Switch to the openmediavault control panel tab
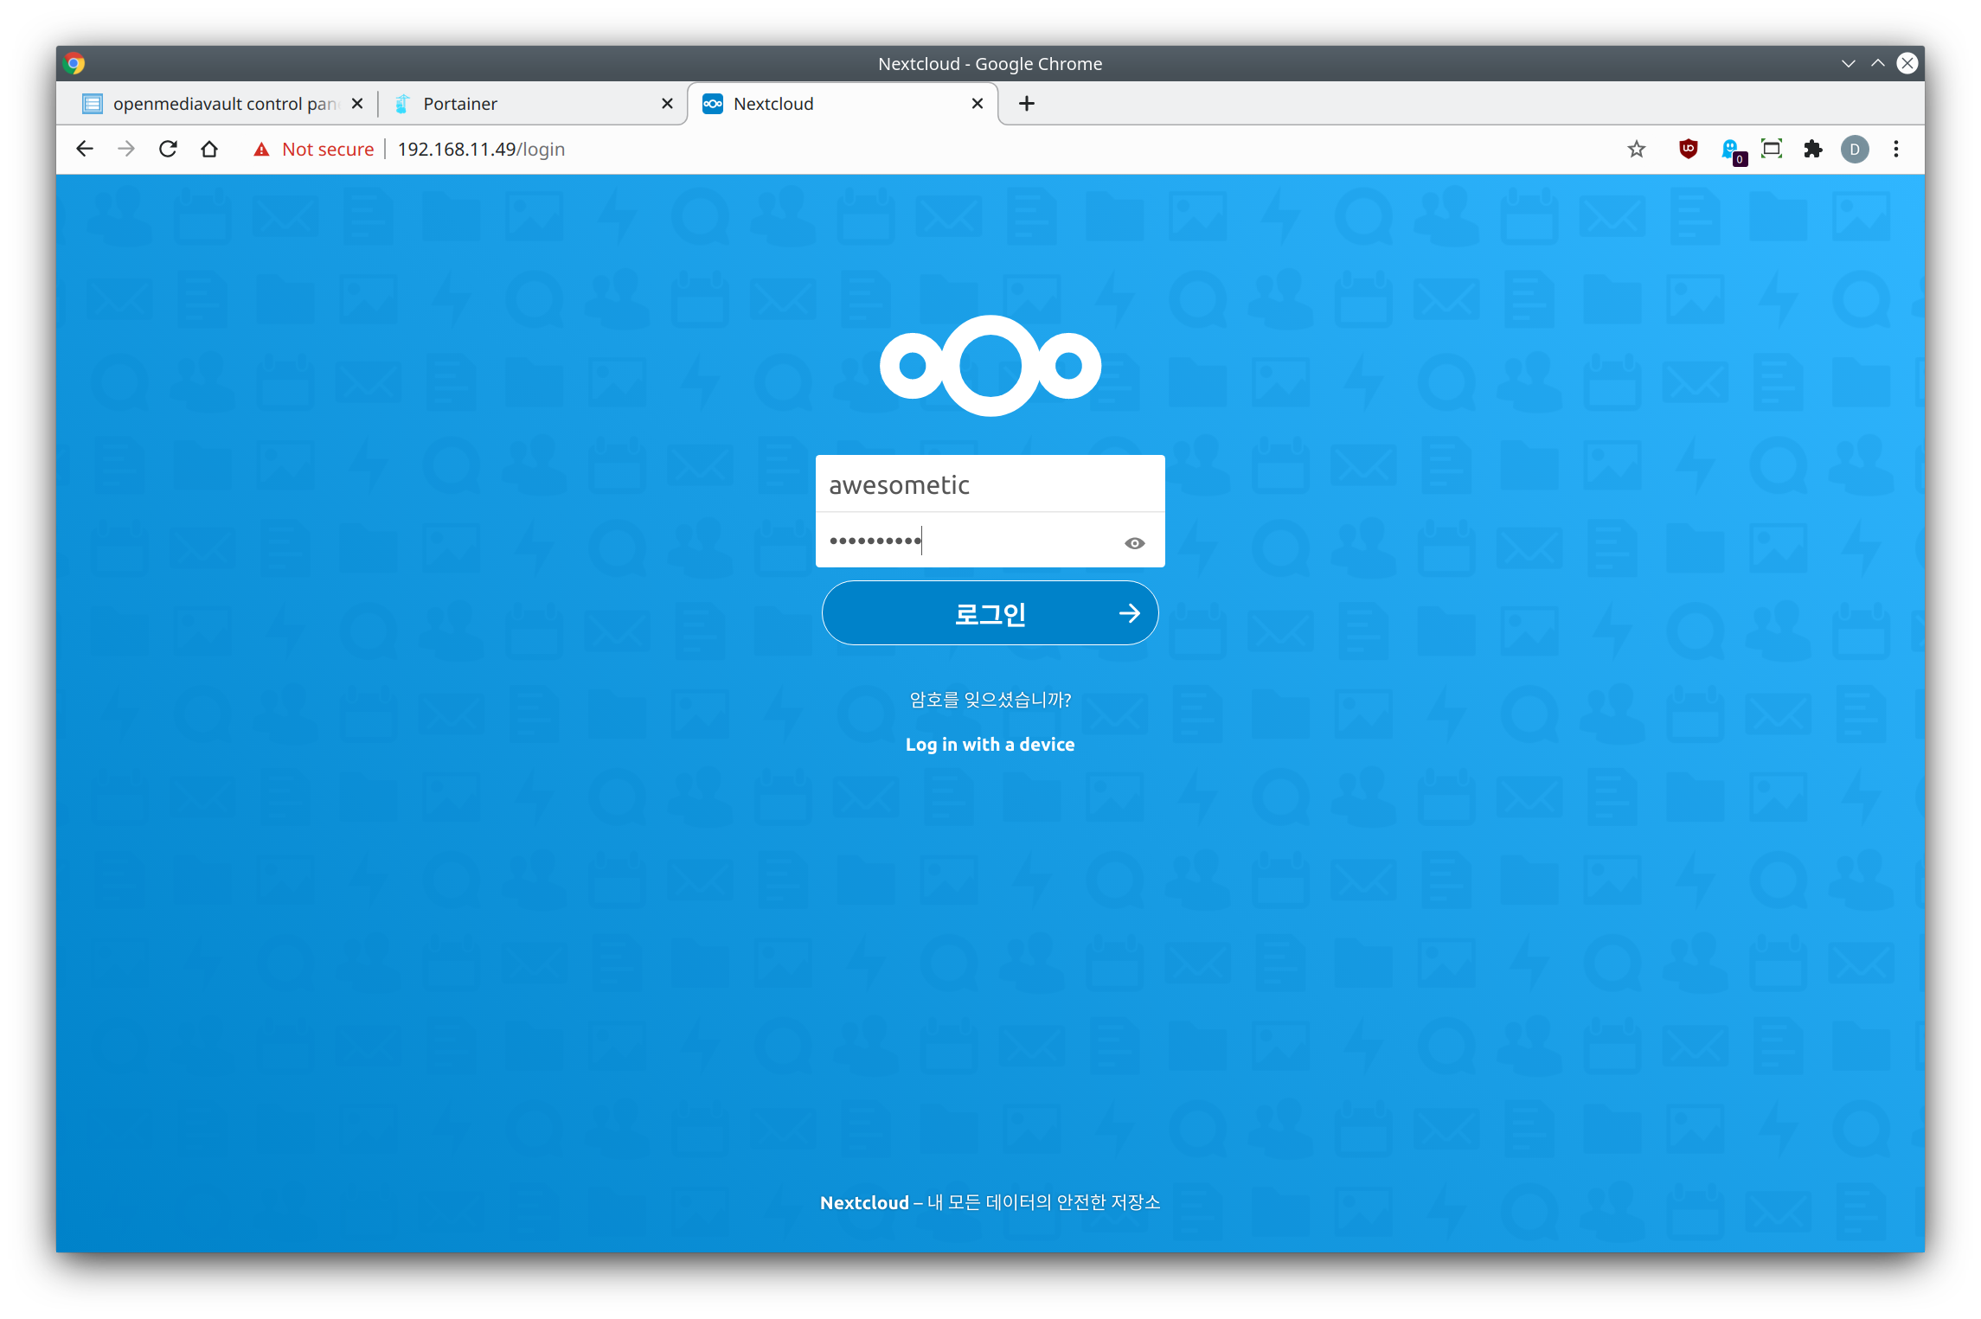 [221, 104]
